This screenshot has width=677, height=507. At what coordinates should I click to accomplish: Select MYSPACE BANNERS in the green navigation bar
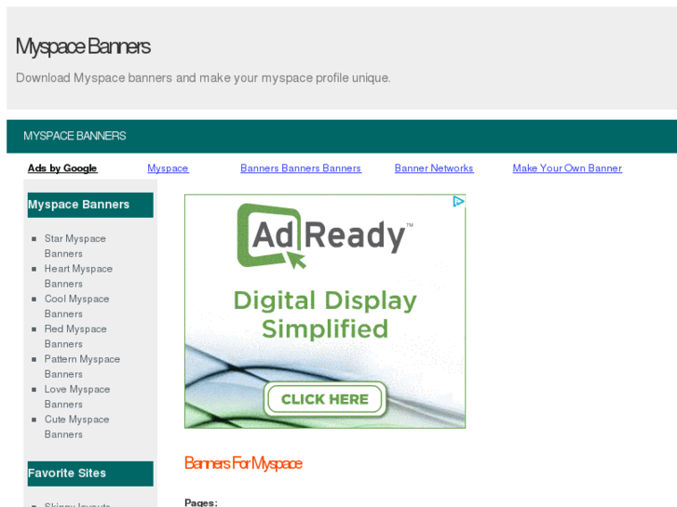coord(74,136)
